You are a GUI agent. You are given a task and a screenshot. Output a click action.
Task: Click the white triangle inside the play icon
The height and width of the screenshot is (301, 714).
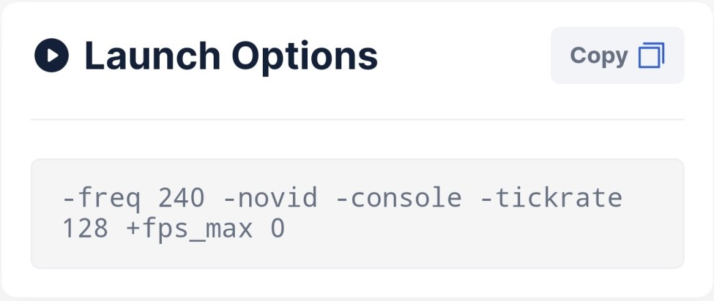[x=53, y=55]
